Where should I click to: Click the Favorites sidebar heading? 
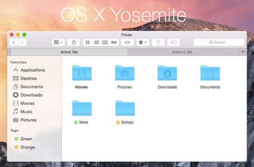(x=18, y=62)
